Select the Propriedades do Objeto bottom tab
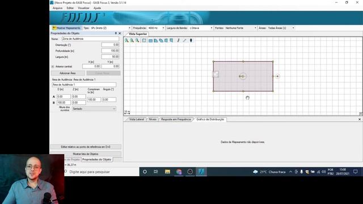 point(96,160)
